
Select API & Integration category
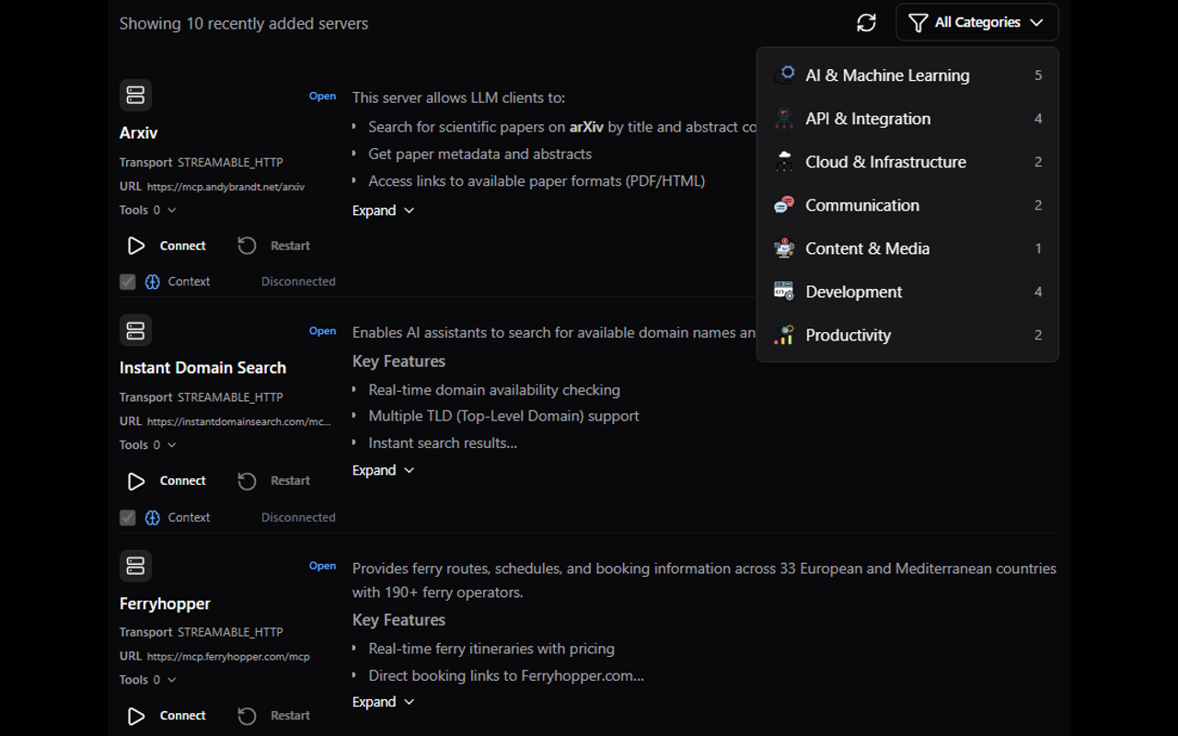[907, 119]
